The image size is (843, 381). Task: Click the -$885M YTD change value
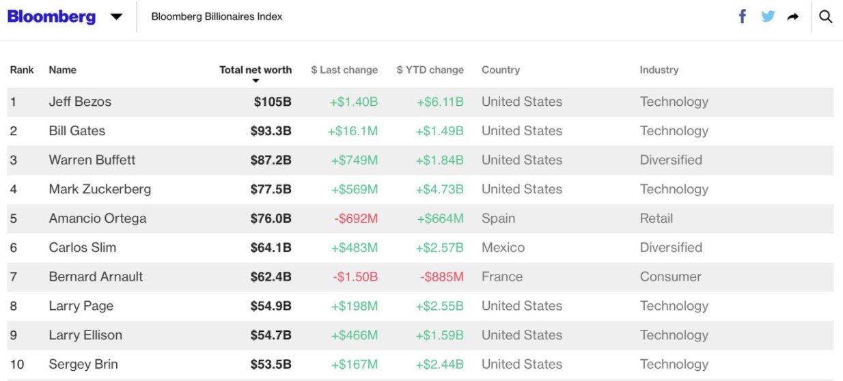tap(442, 277)
